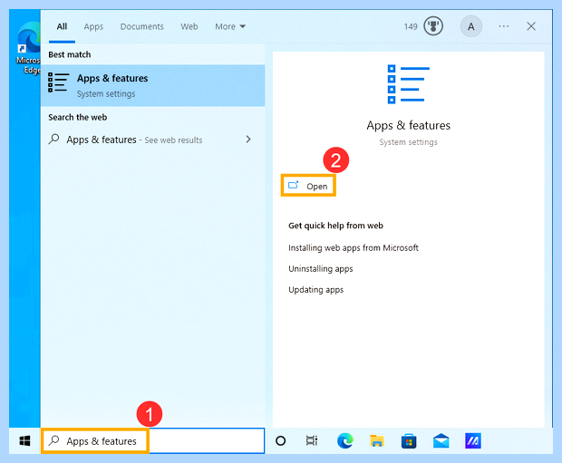562x463 pixels.
Task: Click the Apps & features list icon in Best match
Action: click(x=58, y=82)
